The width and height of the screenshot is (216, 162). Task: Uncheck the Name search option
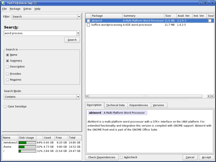point(8,55)
